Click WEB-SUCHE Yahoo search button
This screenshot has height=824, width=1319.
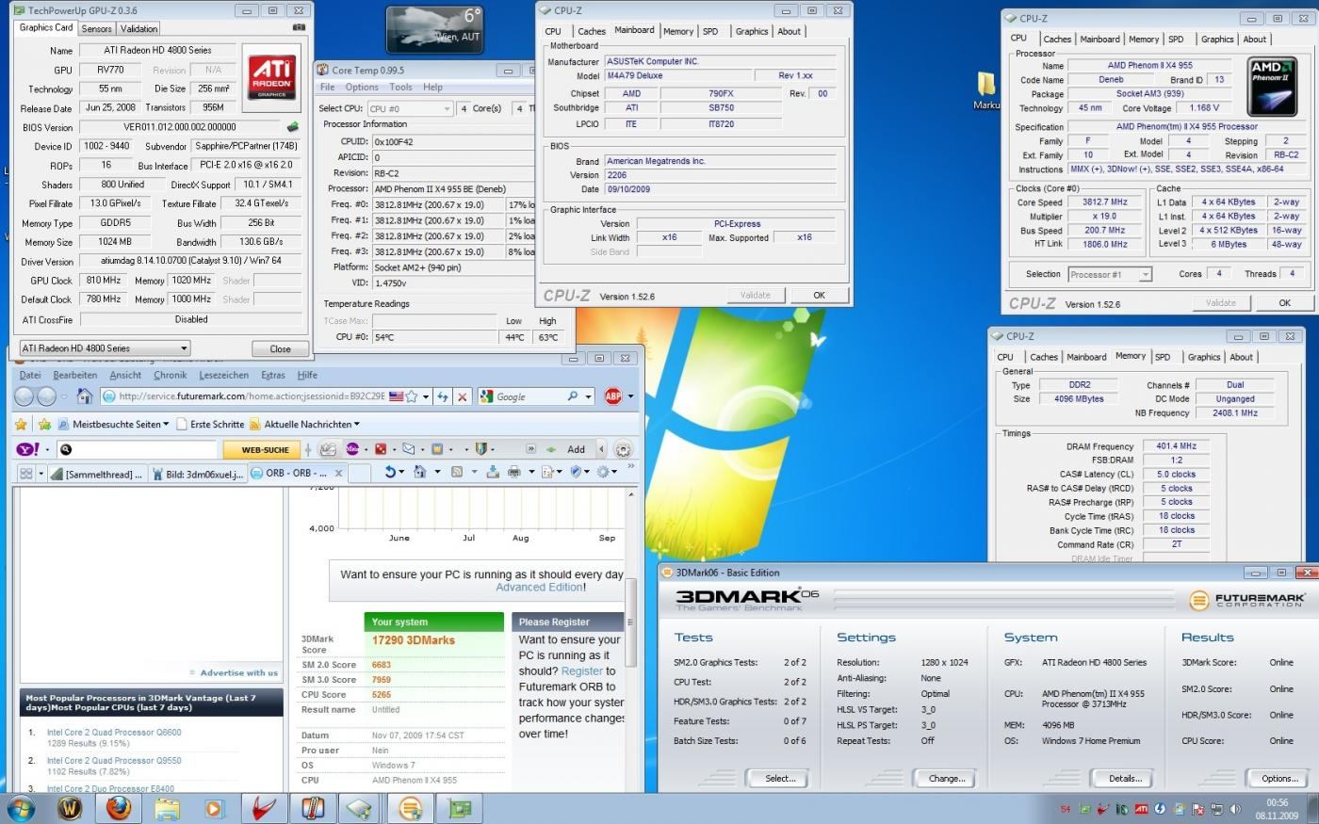tap(266, 450)
